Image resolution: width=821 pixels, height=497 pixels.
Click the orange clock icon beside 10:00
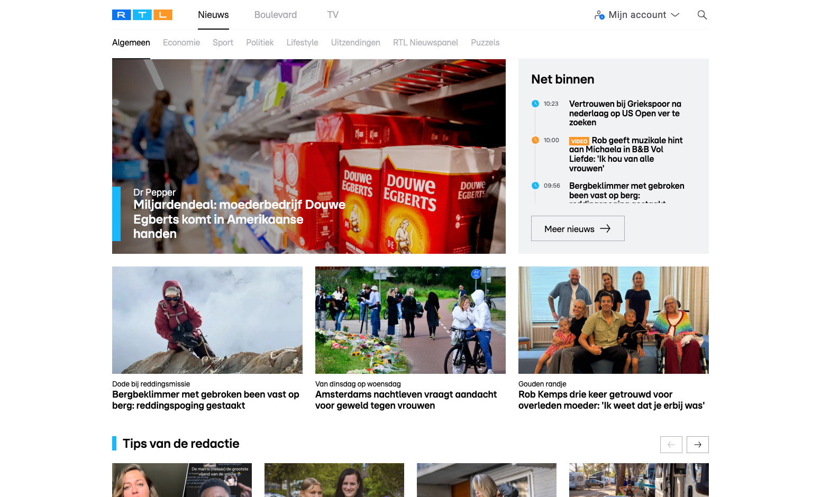(x=535, y=140)
